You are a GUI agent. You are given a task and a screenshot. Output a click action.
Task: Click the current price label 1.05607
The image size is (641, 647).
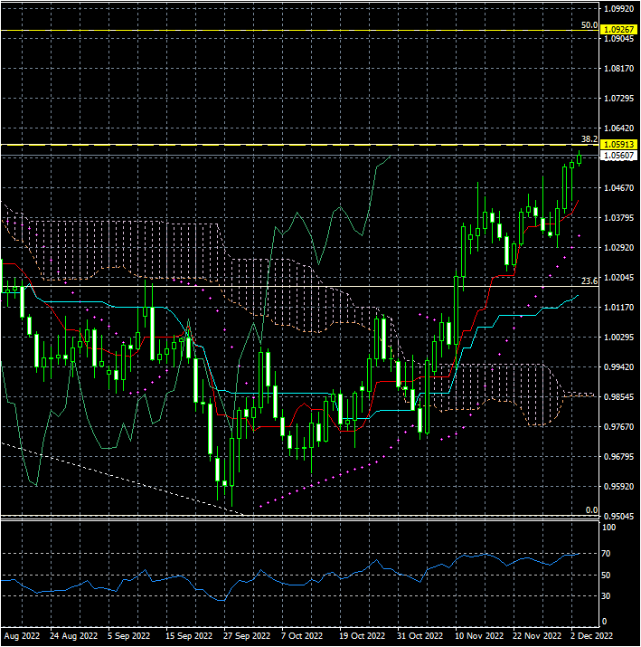618,156
